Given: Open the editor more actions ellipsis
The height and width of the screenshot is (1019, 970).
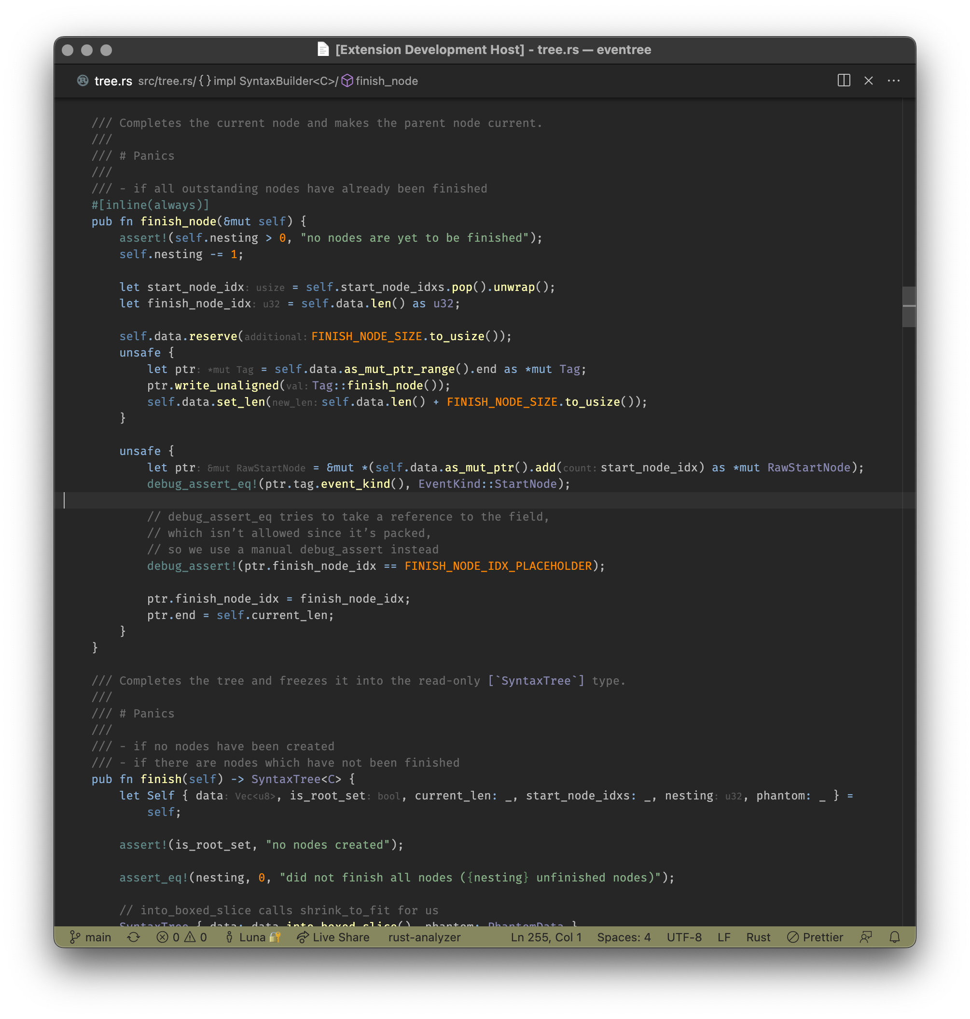Looking at the screenshot, I should [x=893, y=81].
